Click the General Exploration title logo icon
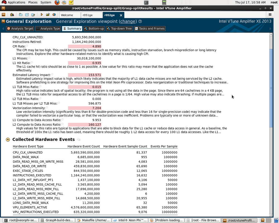This screenshot has width=279, height=223. [x=3, y=21]
